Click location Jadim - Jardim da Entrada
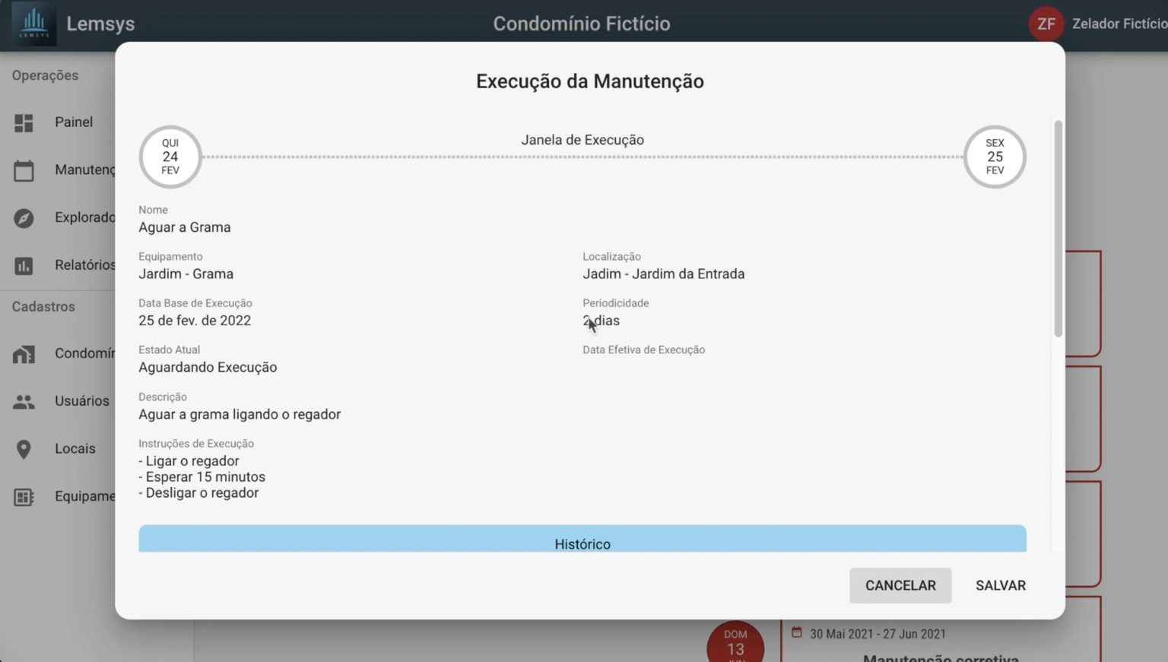The width and height of the screenshot is (1168, 662). click(664, 274)
